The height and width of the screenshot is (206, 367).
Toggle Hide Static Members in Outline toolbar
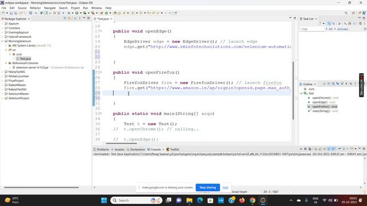[x=342, y=84]
